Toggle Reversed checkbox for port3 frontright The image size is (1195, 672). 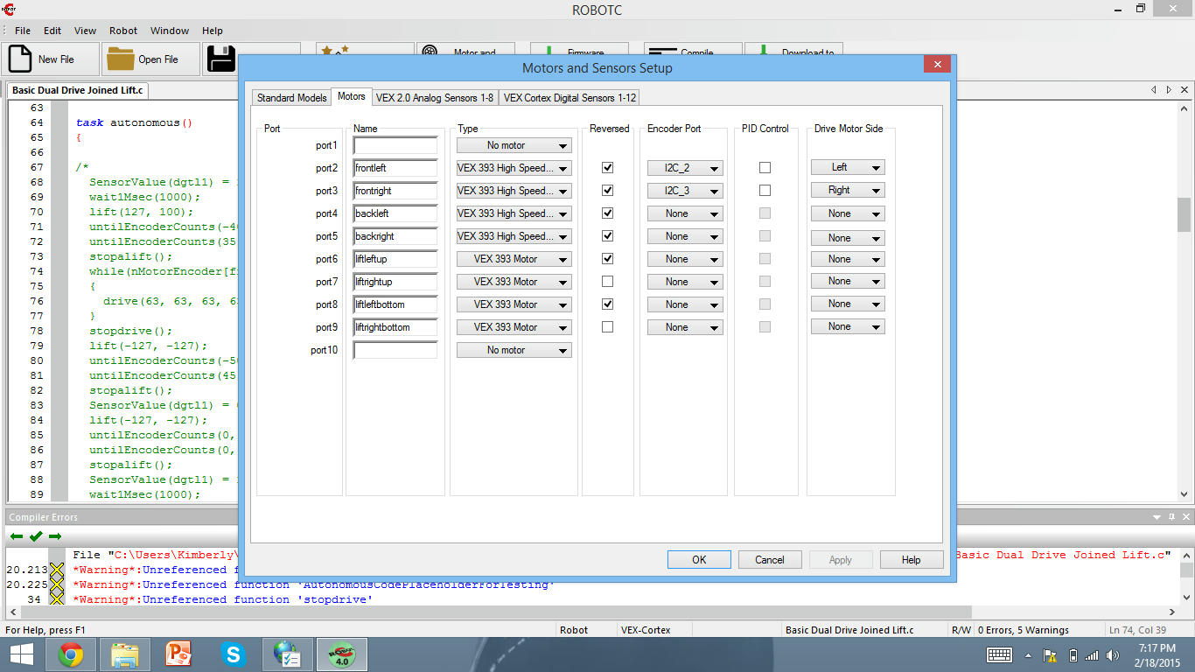tap(608, 190)
